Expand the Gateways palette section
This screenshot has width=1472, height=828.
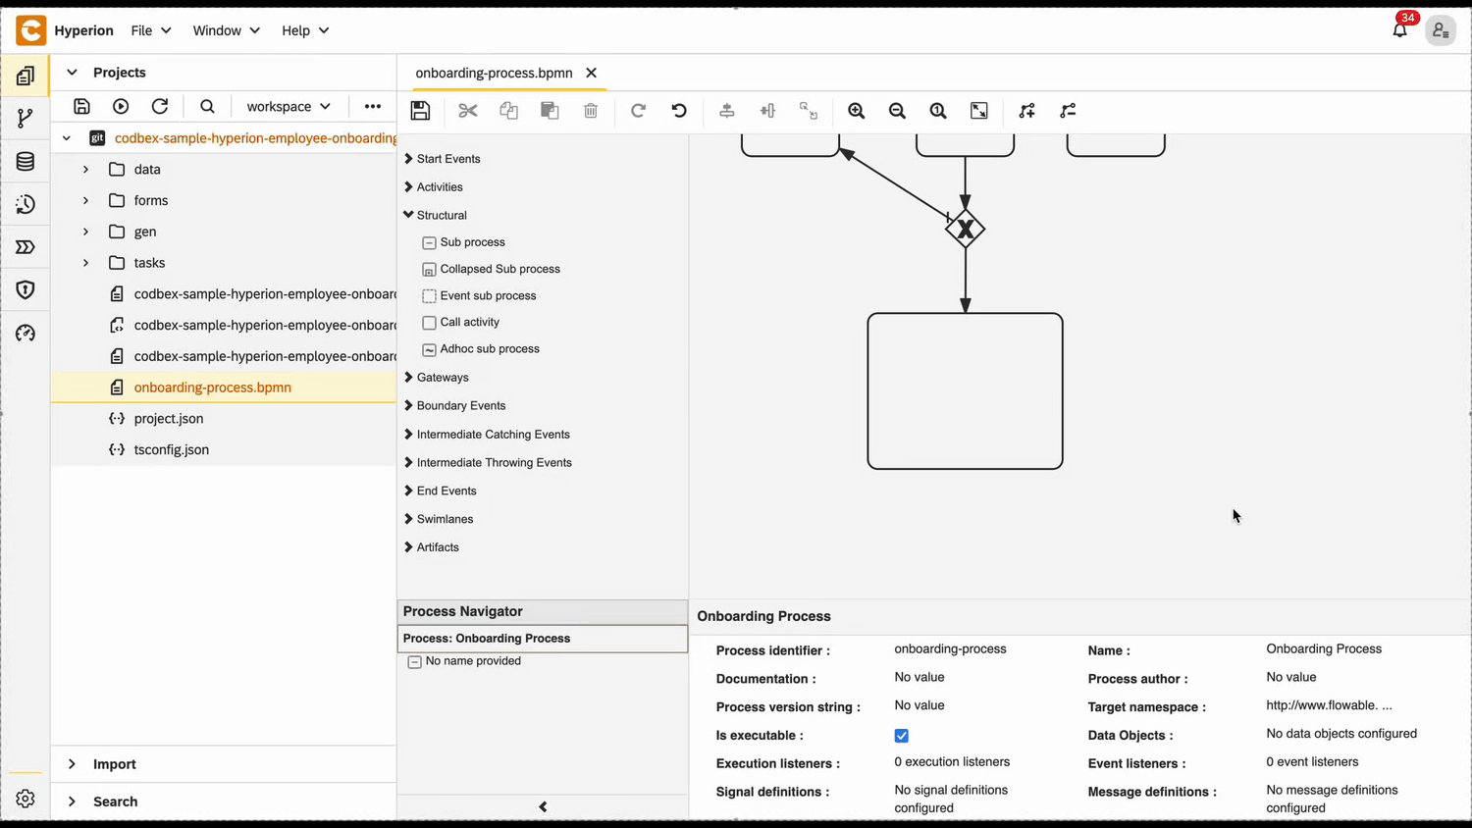click(443, 377)
